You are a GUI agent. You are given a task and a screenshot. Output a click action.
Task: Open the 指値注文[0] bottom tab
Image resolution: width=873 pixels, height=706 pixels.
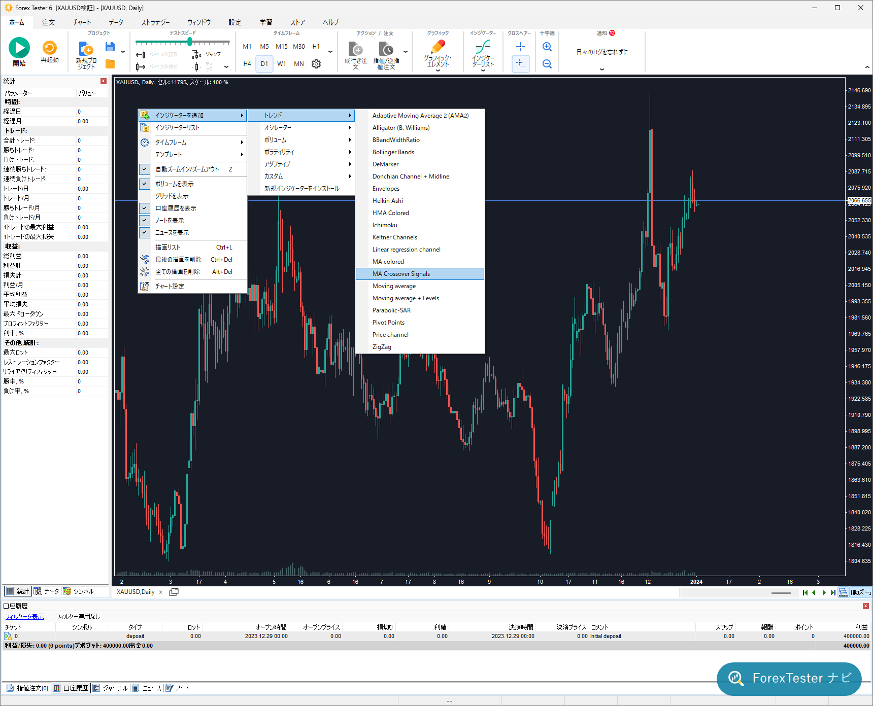click(28, 688)
